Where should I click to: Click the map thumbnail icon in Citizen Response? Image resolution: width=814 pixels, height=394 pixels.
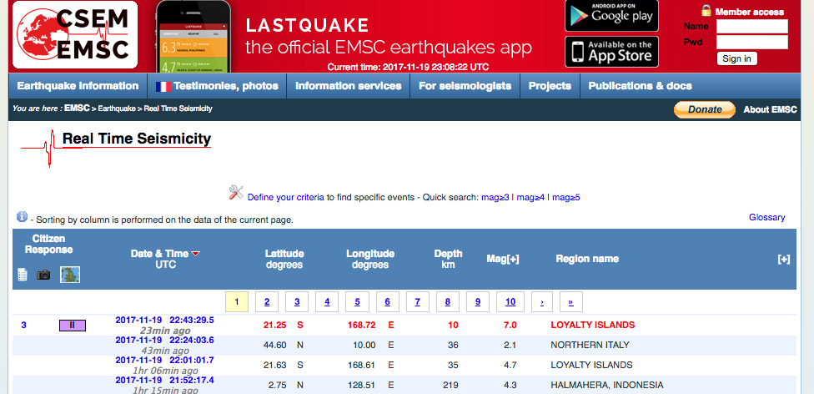pos(70,275)
